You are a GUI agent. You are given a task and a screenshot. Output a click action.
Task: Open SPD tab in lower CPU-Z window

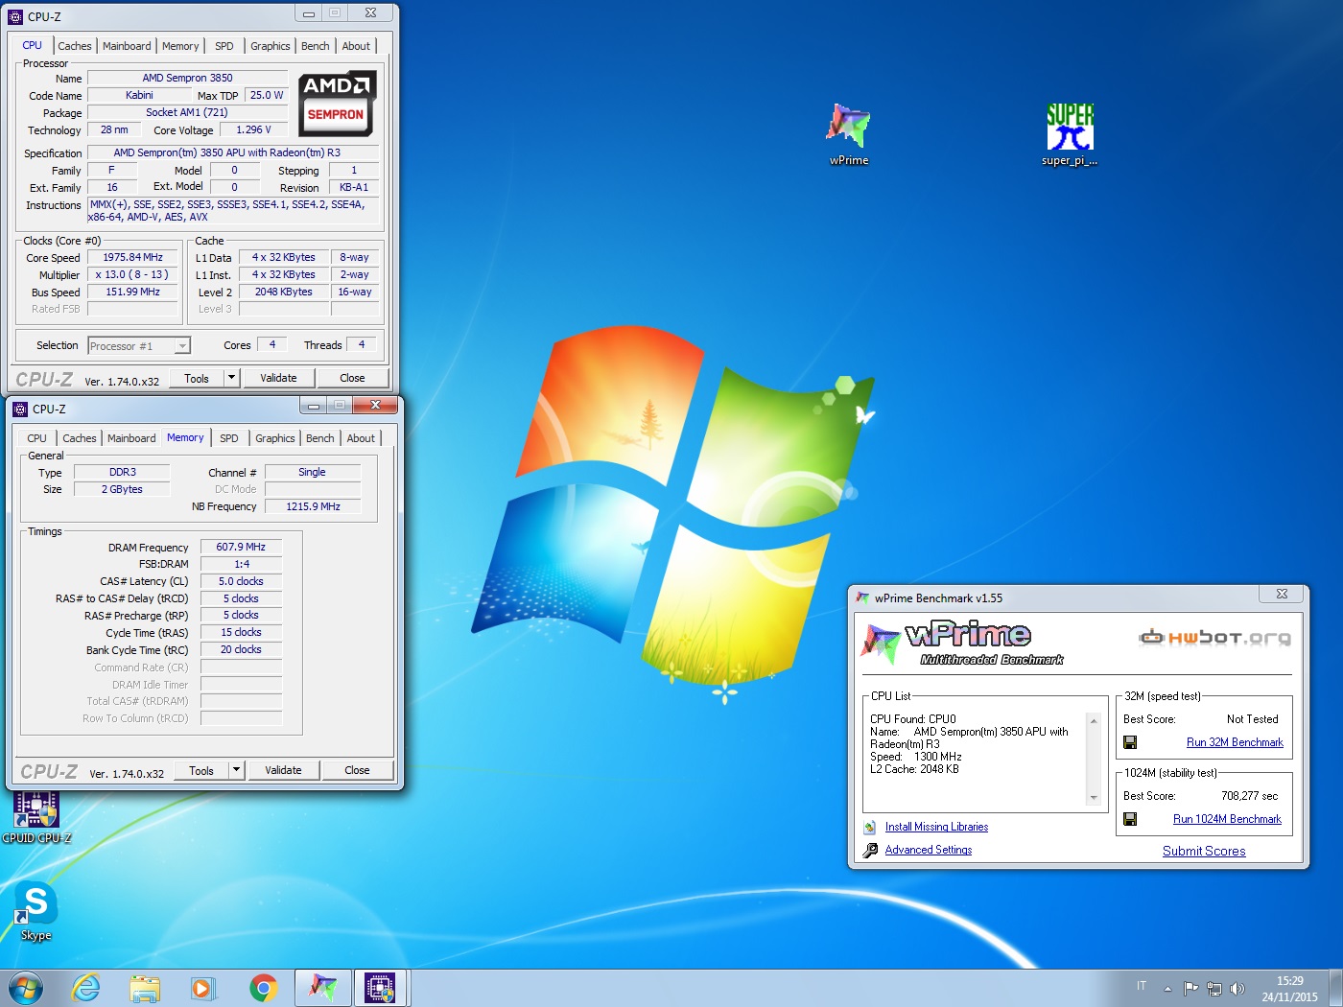pyautogui.click(x=229, y=438)
